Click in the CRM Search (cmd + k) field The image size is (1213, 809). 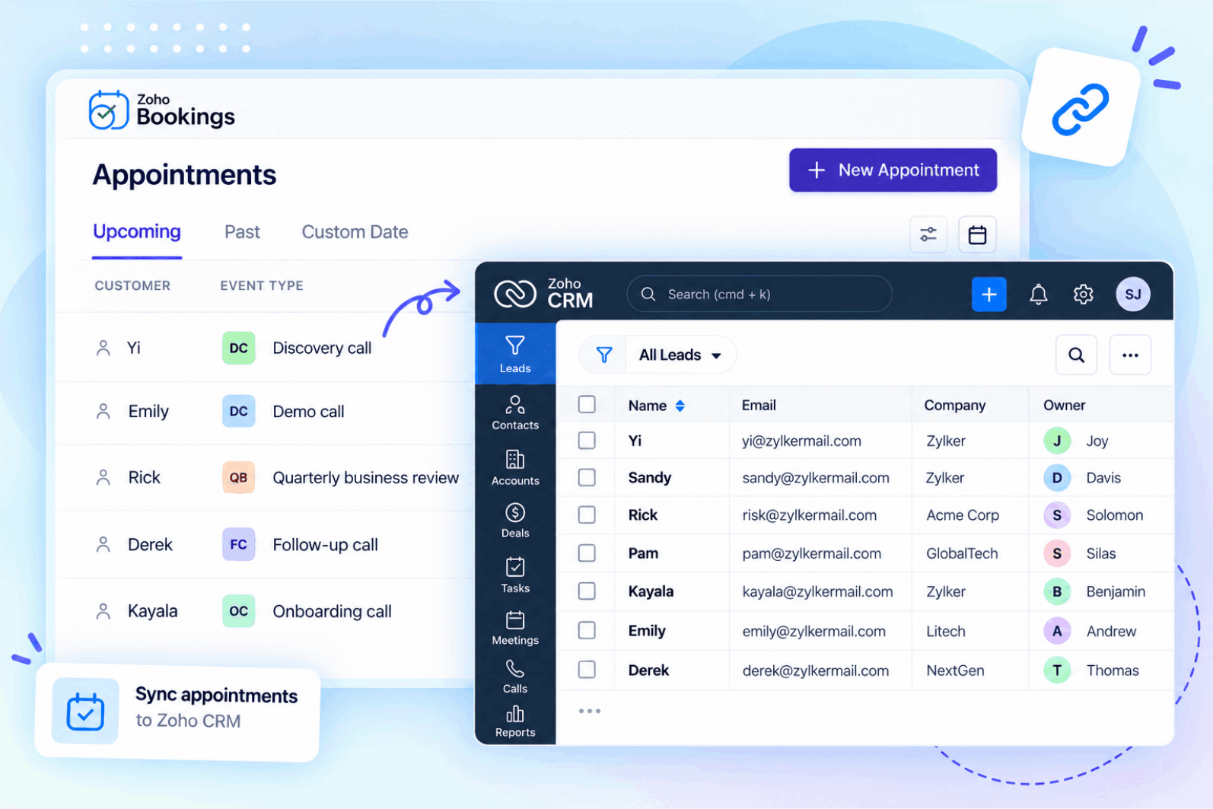[x=759, y=294]
